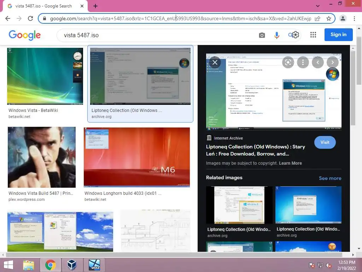Open the VirtualBox taskbar icon
The image size is (362, 272).
[x=72, y=265]
